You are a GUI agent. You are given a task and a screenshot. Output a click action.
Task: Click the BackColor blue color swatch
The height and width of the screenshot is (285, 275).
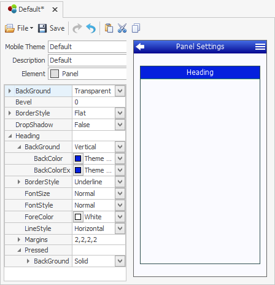coord(78,158)
